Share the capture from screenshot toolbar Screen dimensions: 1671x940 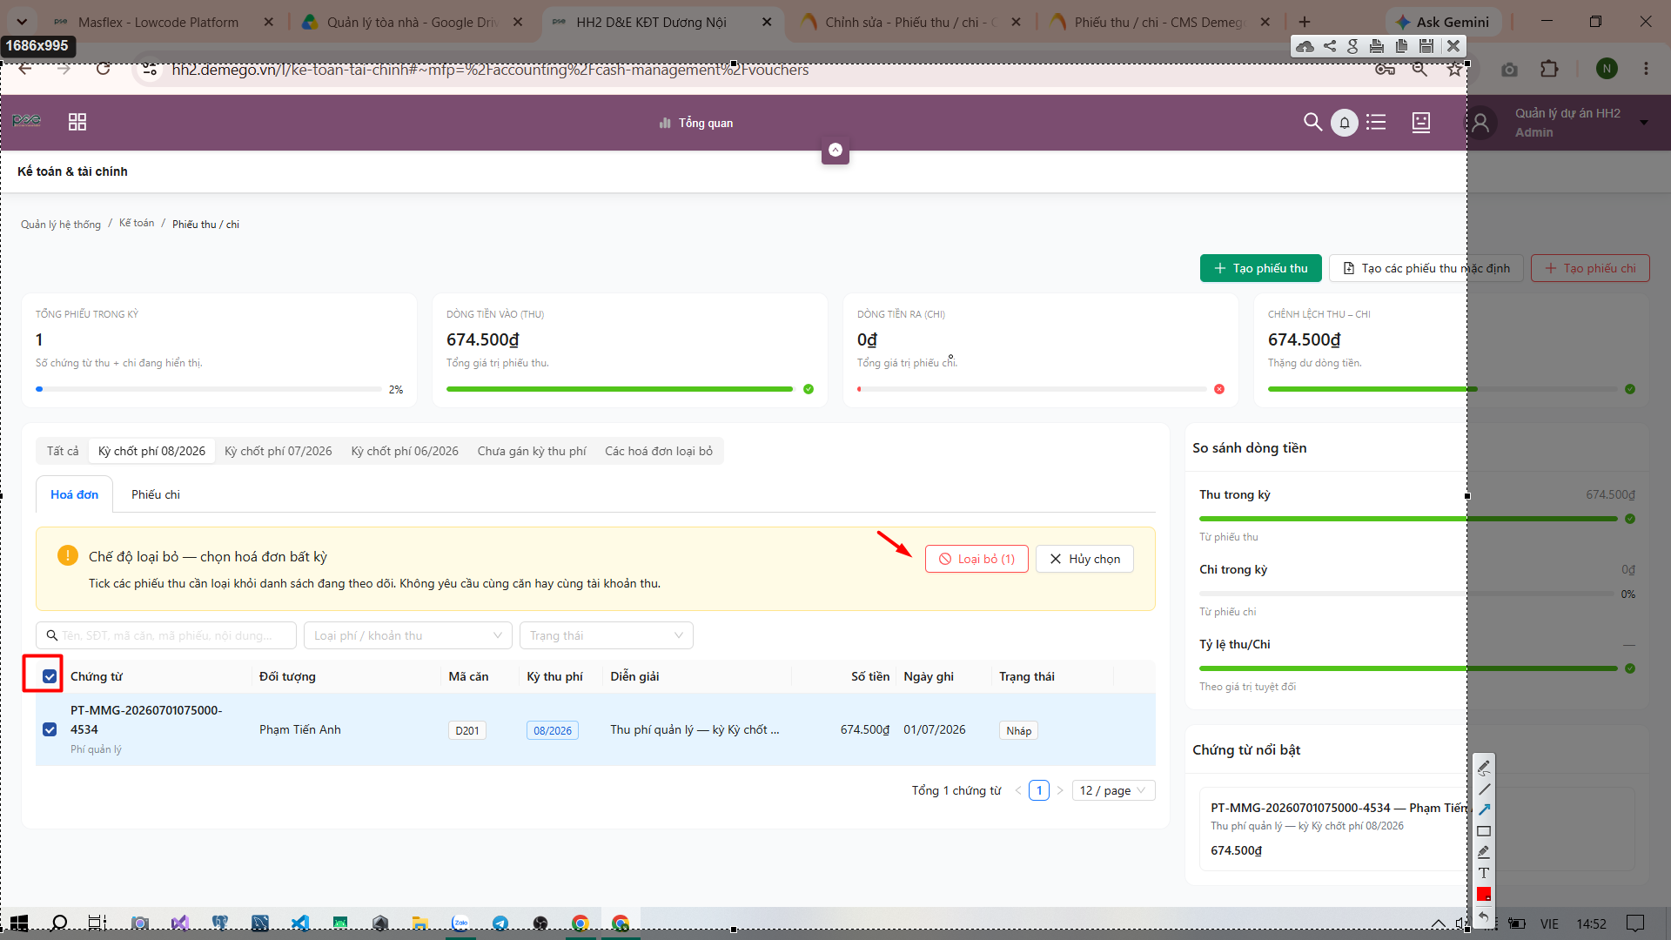[x=1330, y=46]
